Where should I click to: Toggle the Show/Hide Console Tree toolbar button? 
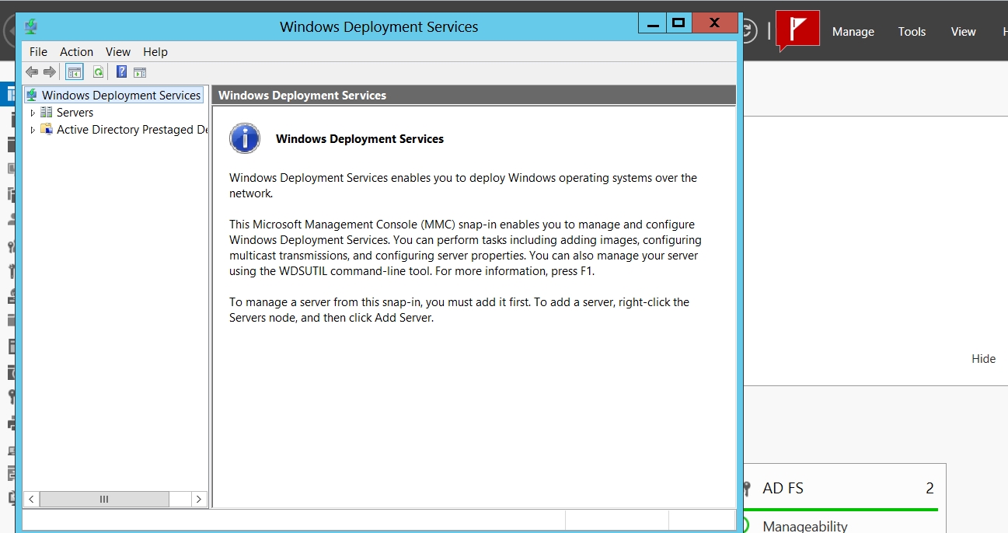pos(75,72)
